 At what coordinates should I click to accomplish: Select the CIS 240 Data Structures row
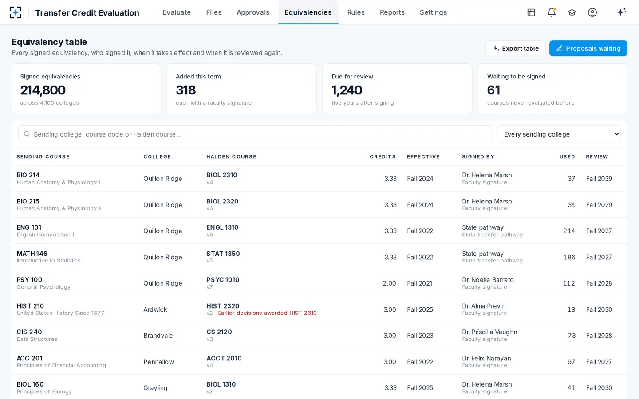(x=319, y=335)
